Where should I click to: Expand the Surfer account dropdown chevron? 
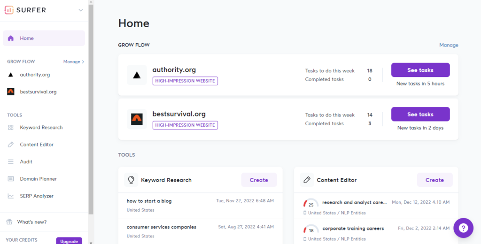(x=81, y=10)
